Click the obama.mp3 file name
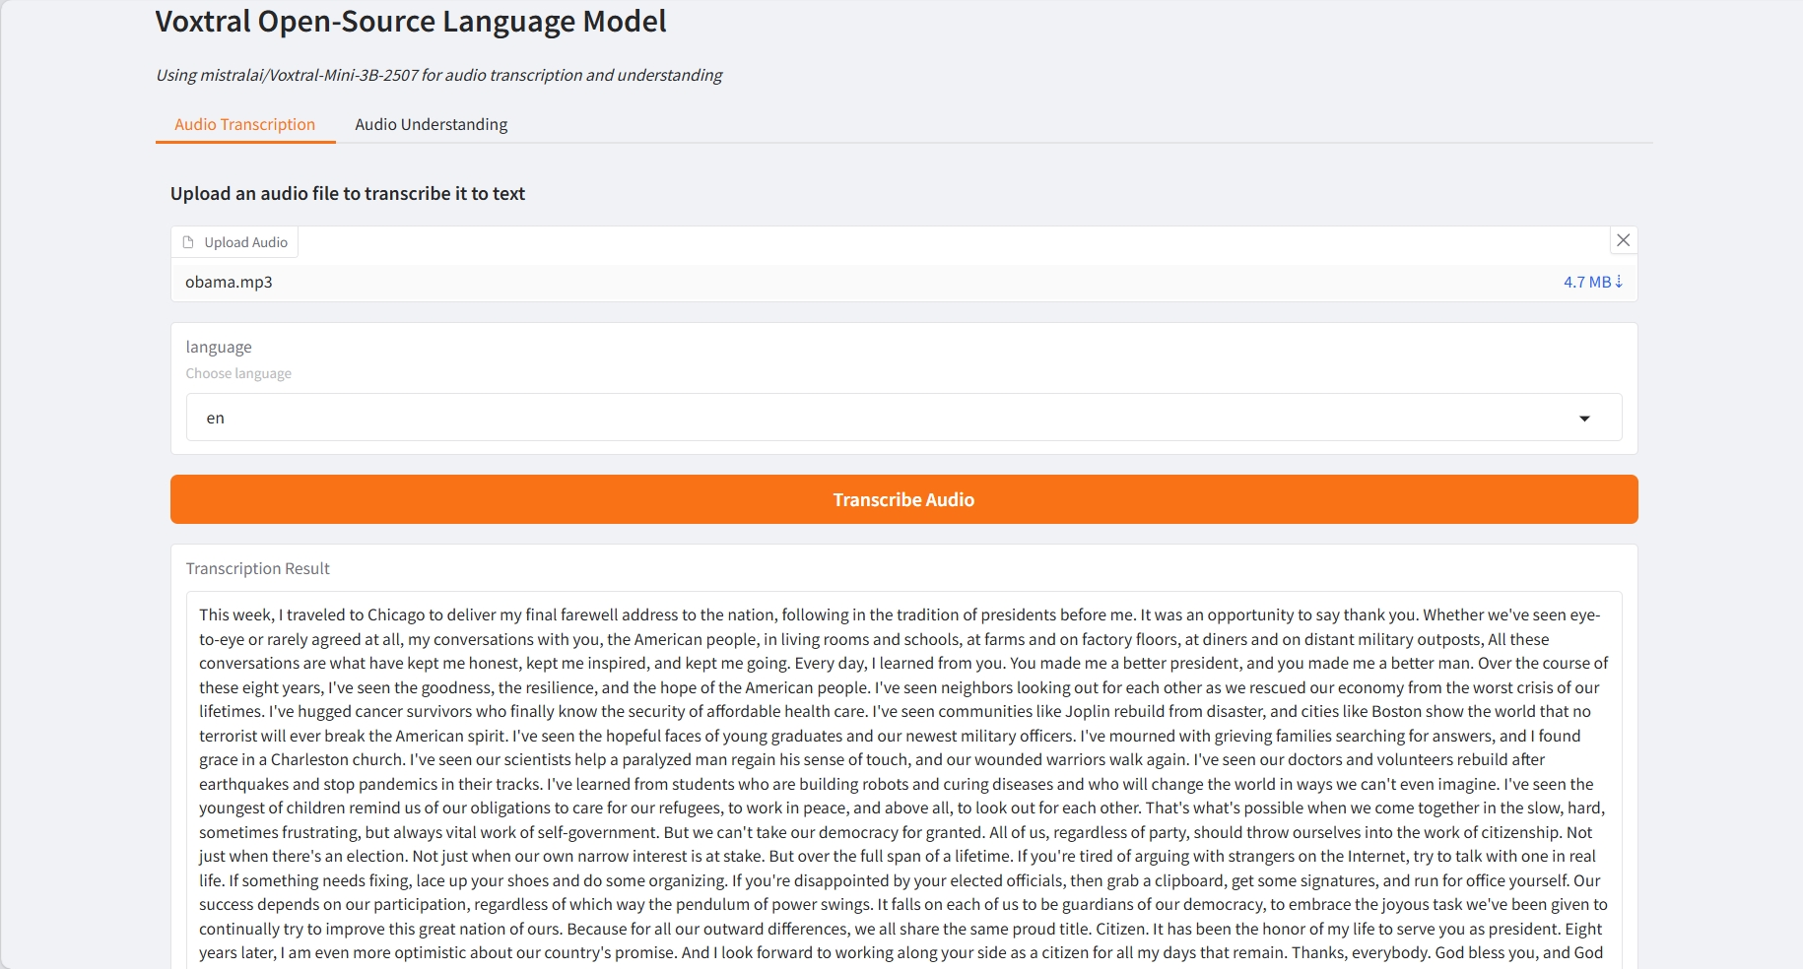 [229, 282]
